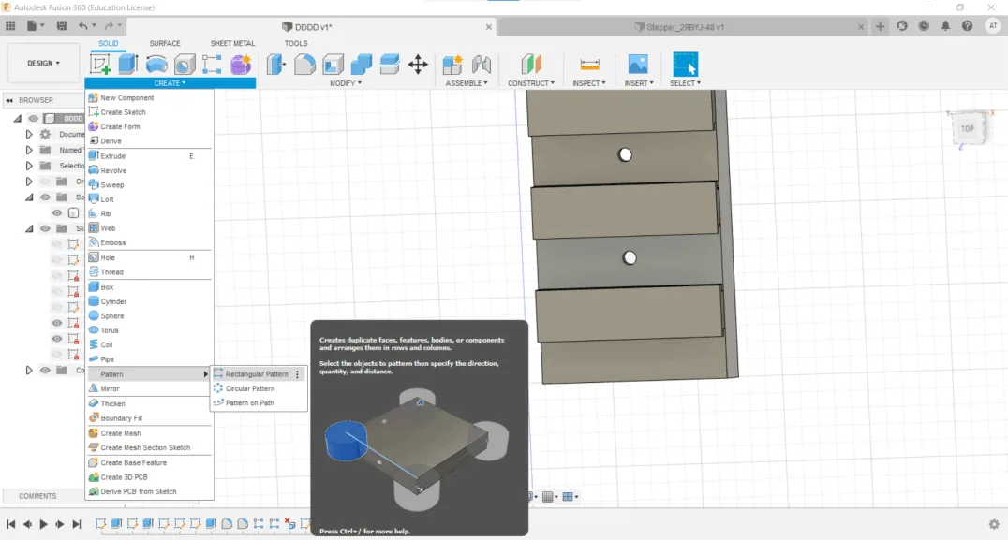This screenshot has height=540, width=1008.
Task: Close the DDDD v1 document tab
Action: [489, 27]
